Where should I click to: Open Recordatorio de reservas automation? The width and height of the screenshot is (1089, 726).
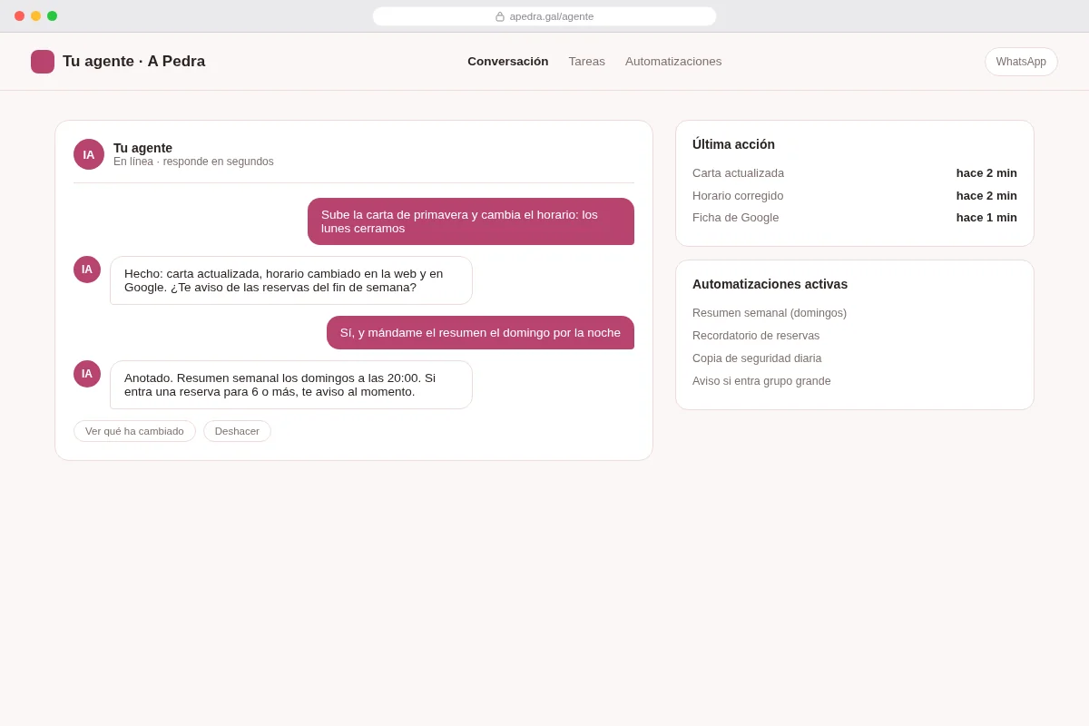tap(756, 336)
